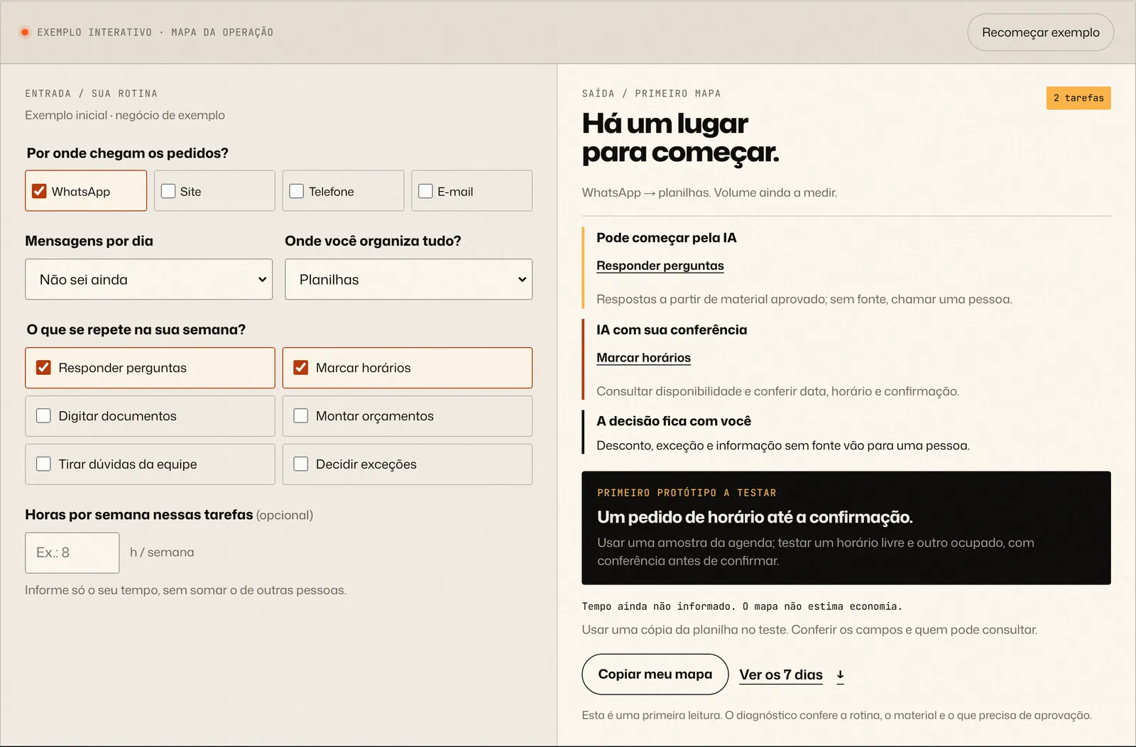This screenshot has width=1136, height=747.
Task: Uncheck the WhatsApp channel checkbox
Action: click(40, 191)
